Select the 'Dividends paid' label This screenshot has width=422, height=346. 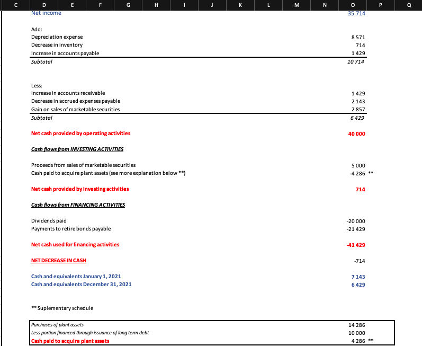[x=49, y=221]
